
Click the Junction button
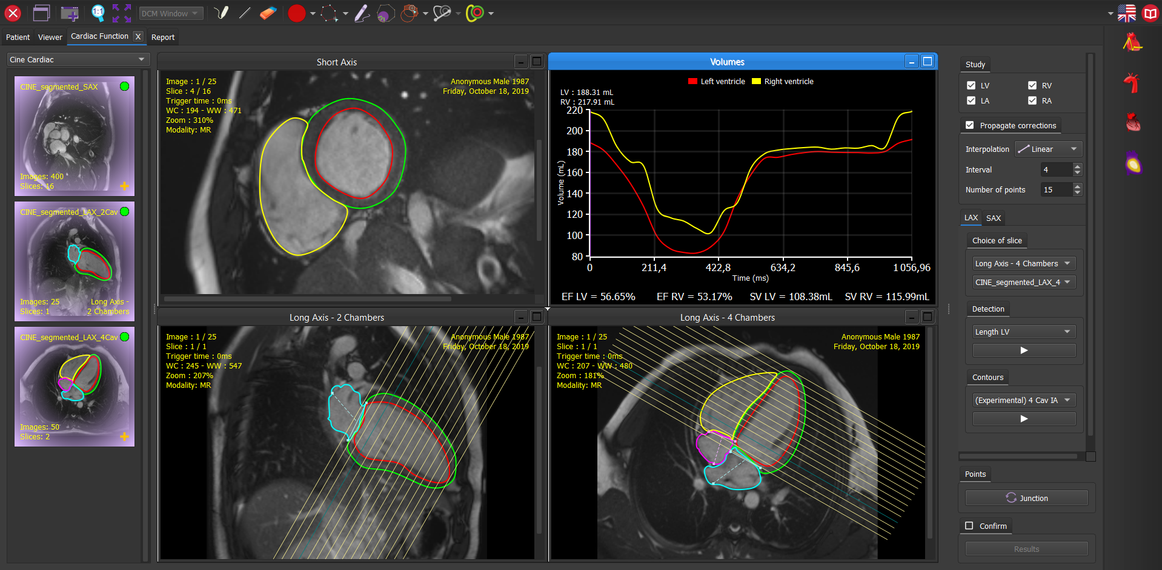pos(1026,498)
